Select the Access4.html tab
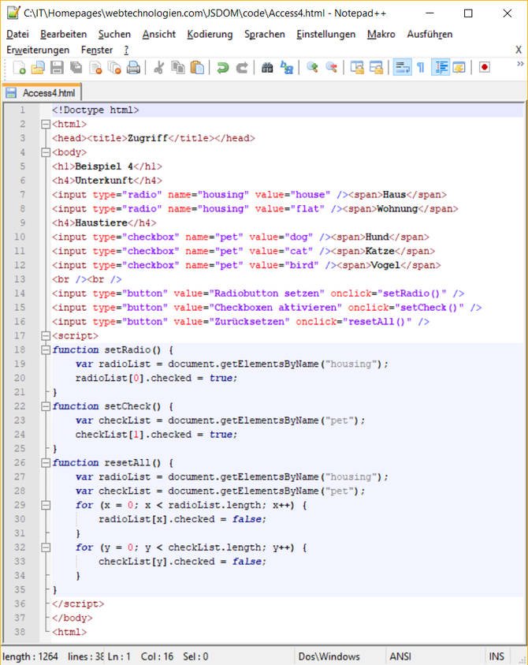This screenshot has height=665, width=528. click(42, 93)
